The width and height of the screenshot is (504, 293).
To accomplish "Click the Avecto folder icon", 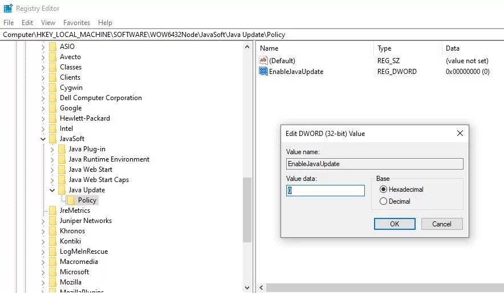I will tap(52, 57).
